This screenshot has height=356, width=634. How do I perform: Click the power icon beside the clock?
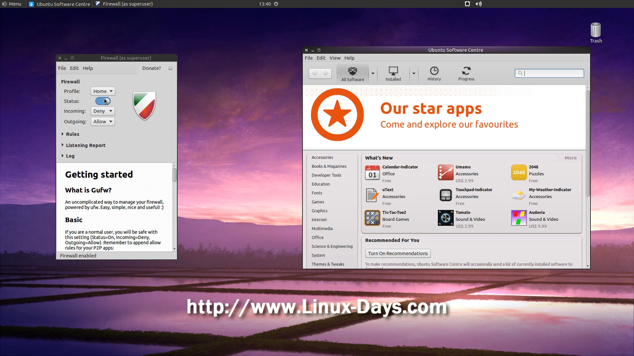click(x=276, y=4)
